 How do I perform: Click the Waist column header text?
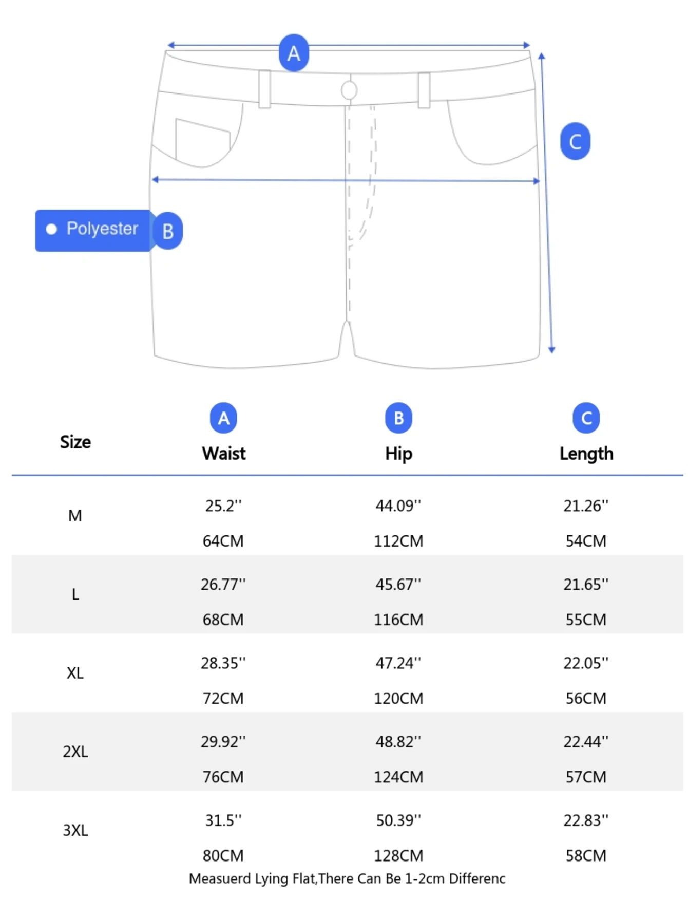click(224, 454)
